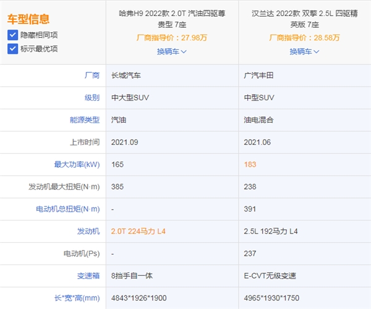This screenshot has height=309, width=371.
Task: Open the 汉兰达 2022款 model title
Action: coord(304,19)
